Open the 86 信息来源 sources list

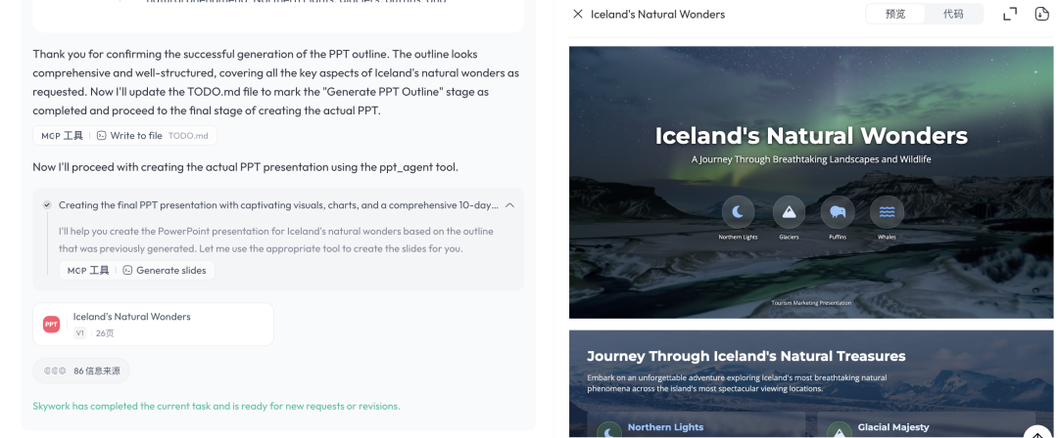[x=81, y=371]
